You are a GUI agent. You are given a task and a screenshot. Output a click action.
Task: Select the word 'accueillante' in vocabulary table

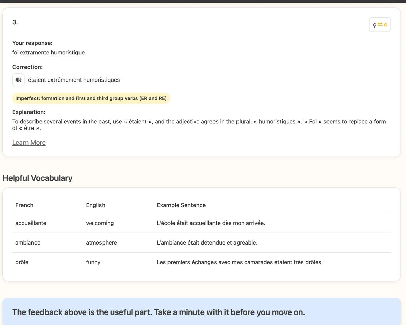point(31,223)
